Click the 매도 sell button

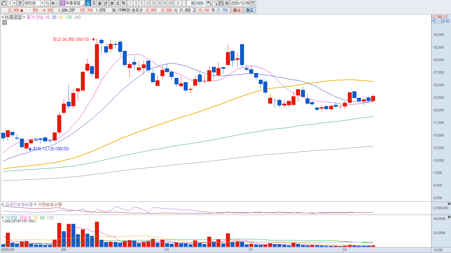point(250,10)
